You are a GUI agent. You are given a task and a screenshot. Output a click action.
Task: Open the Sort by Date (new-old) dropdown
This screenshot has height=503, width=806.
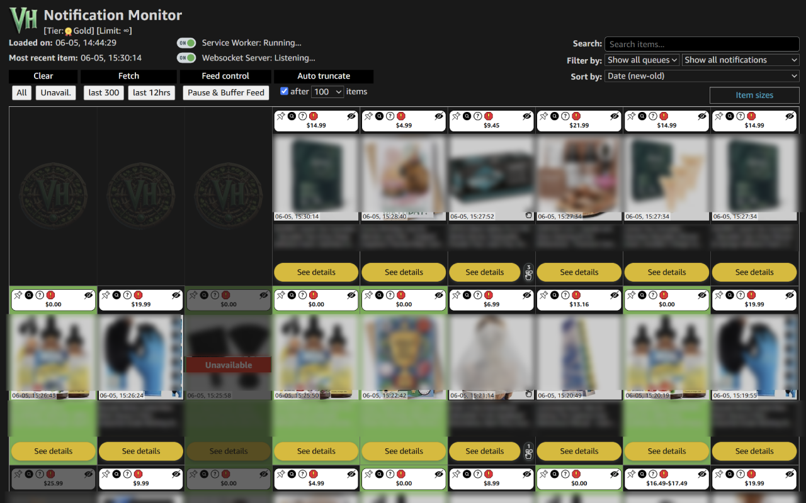tap(702, 76)
